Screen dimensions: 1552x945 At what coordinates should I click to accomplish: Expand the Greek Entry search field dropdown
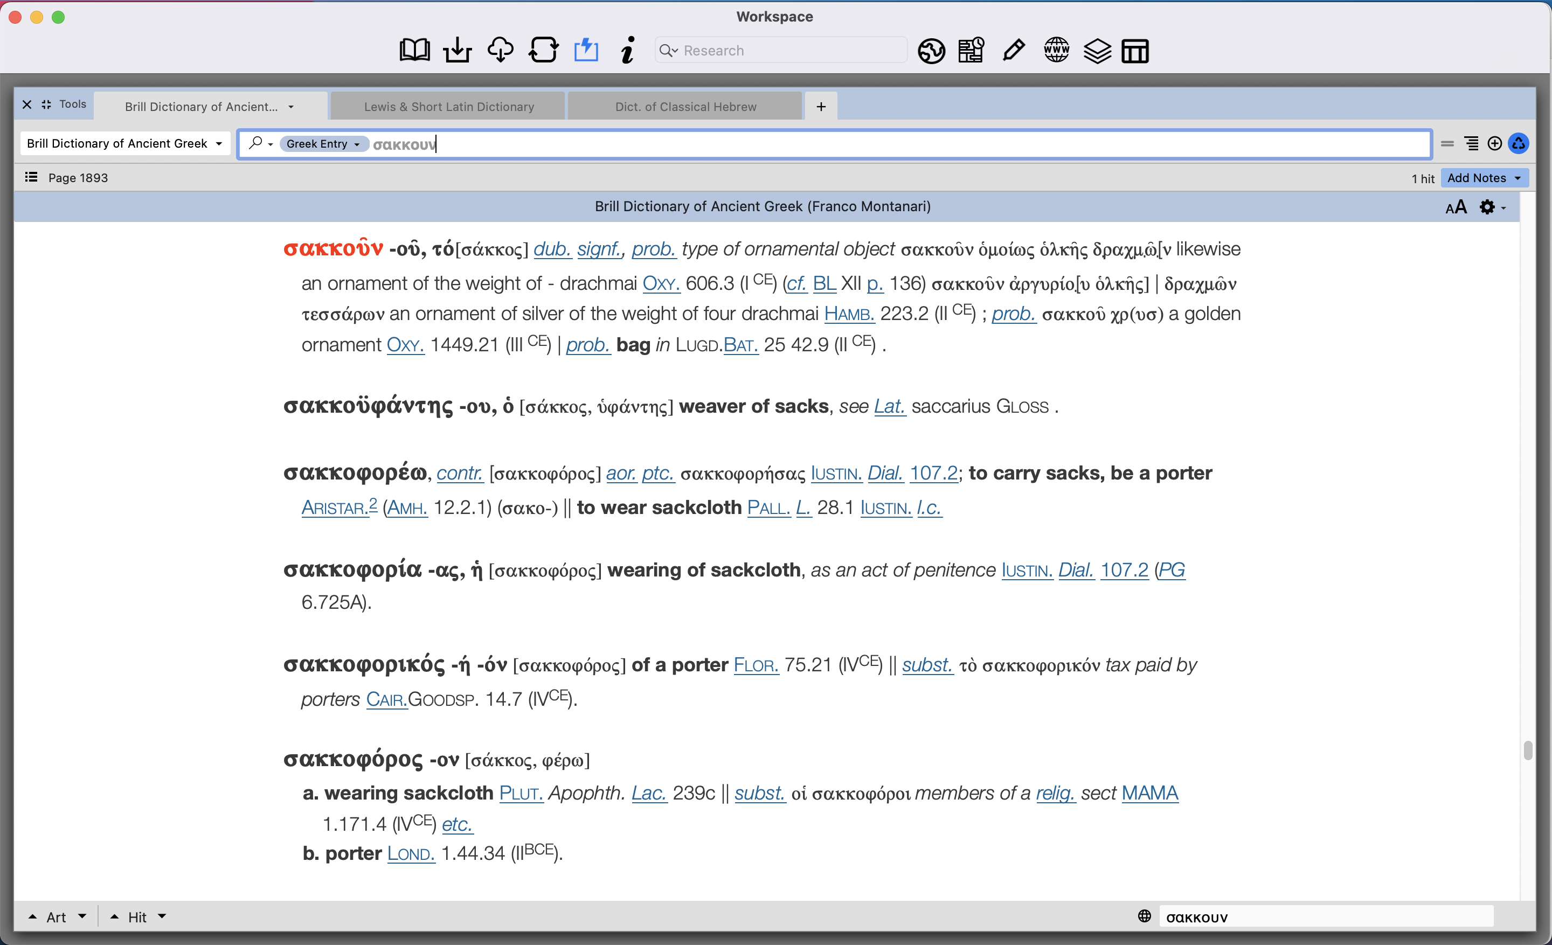324,143
